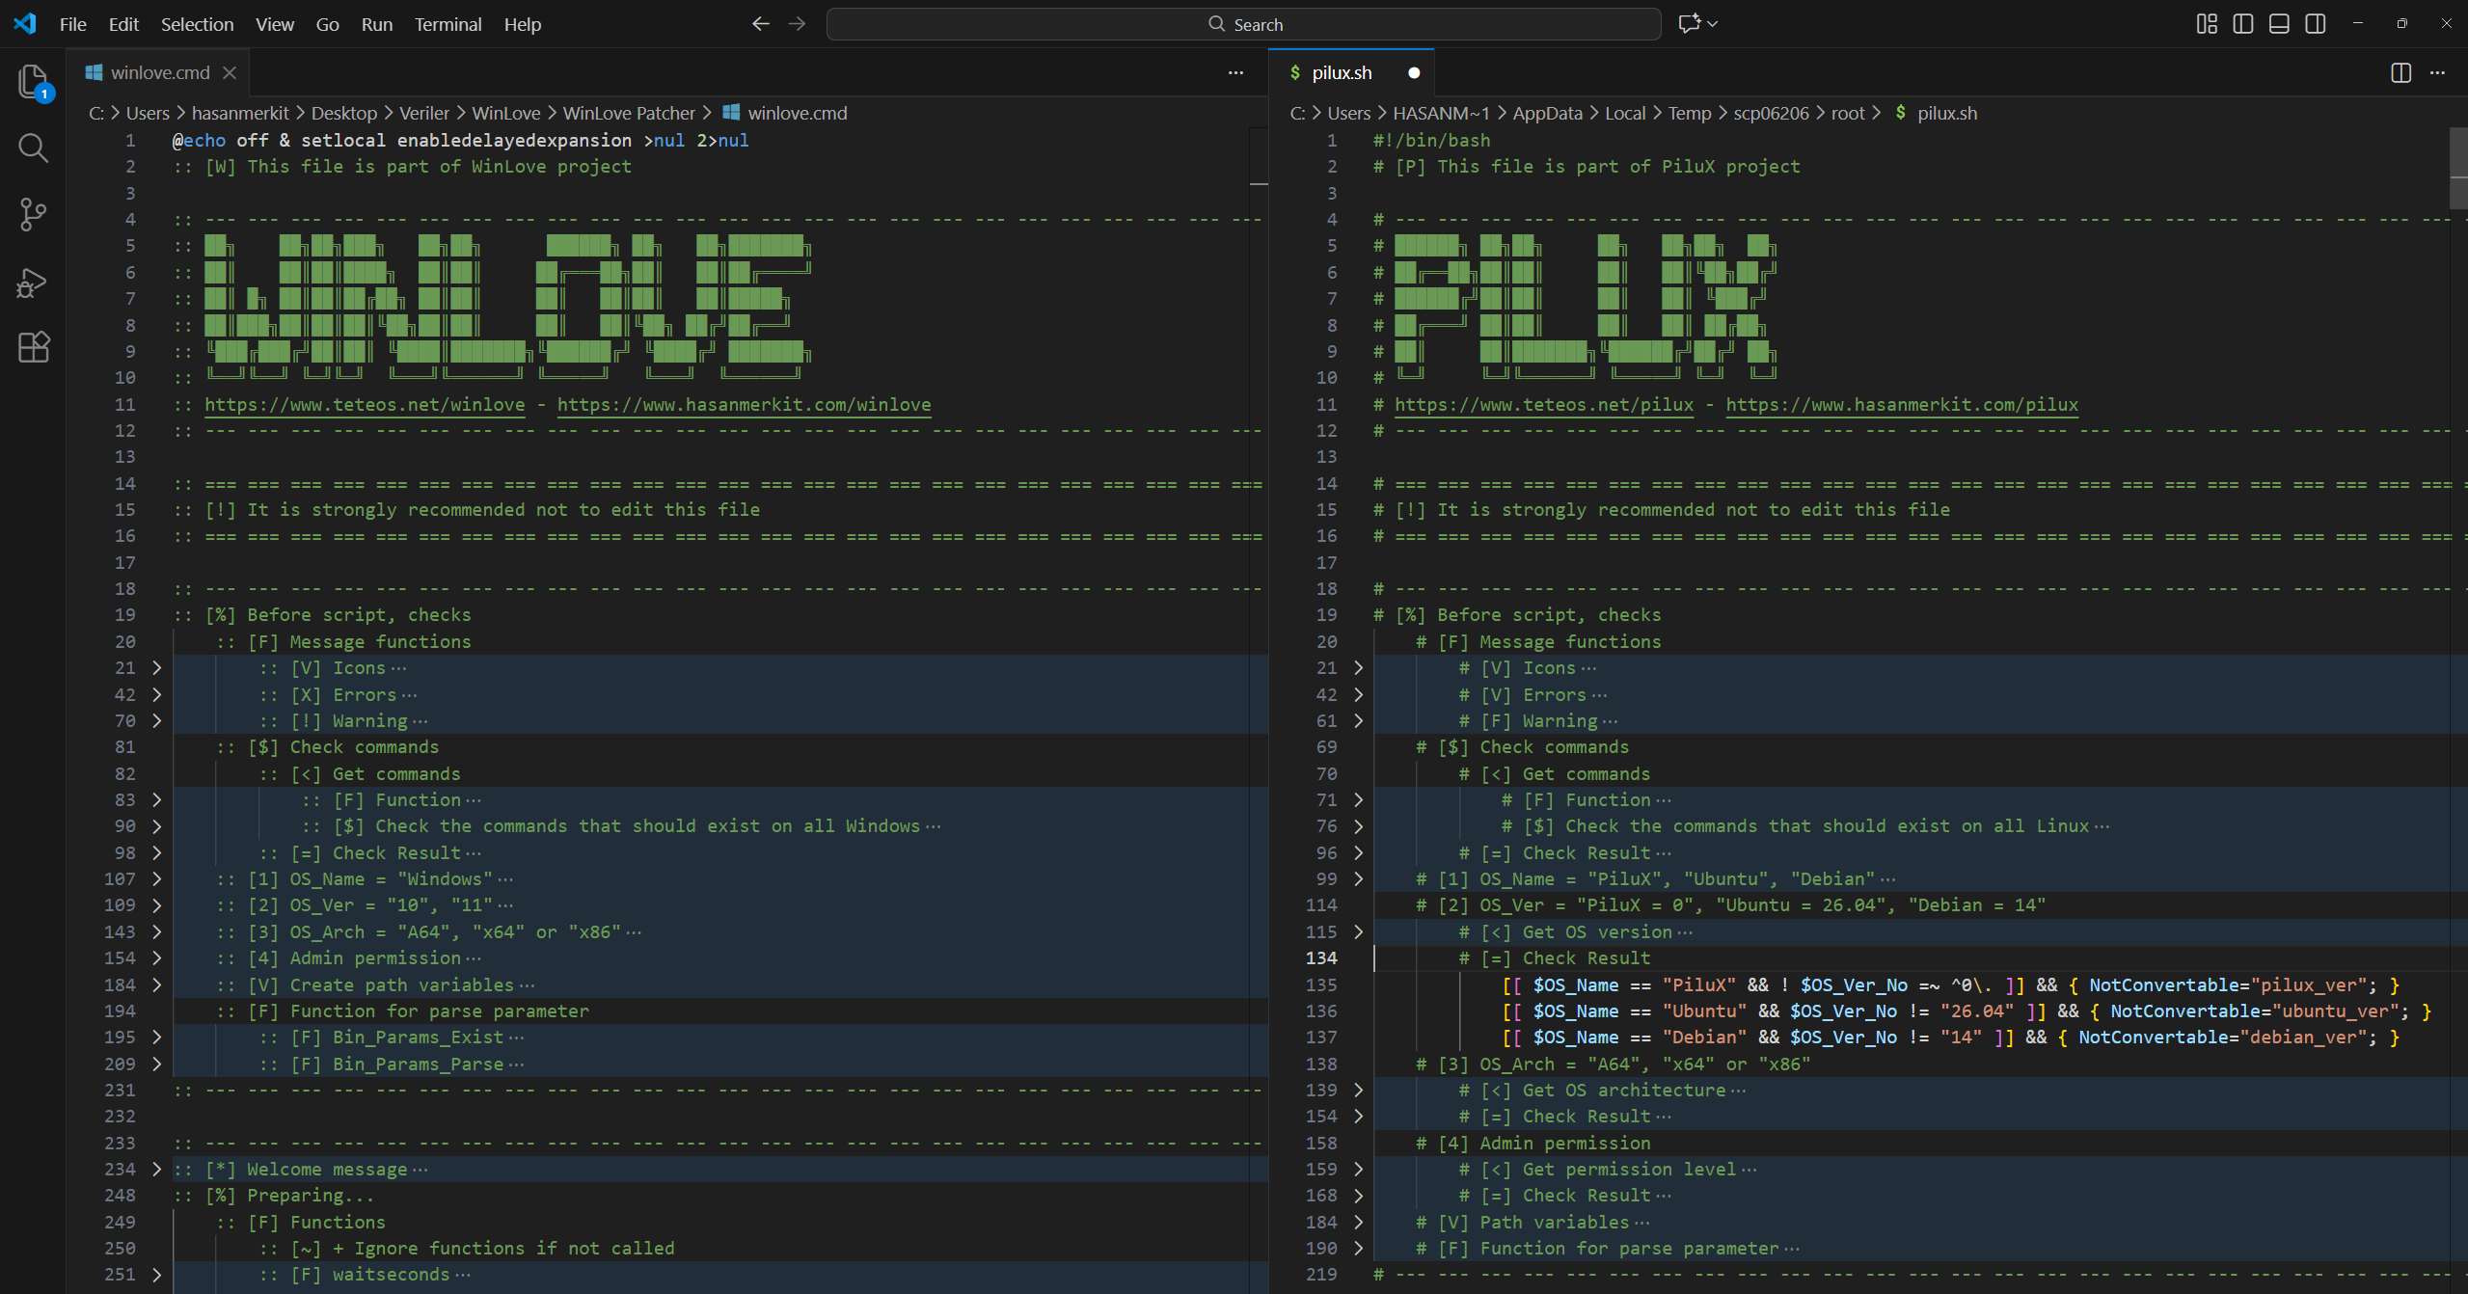Click the pilux.sh shell icon in breadcrumb

(1901, 113)
